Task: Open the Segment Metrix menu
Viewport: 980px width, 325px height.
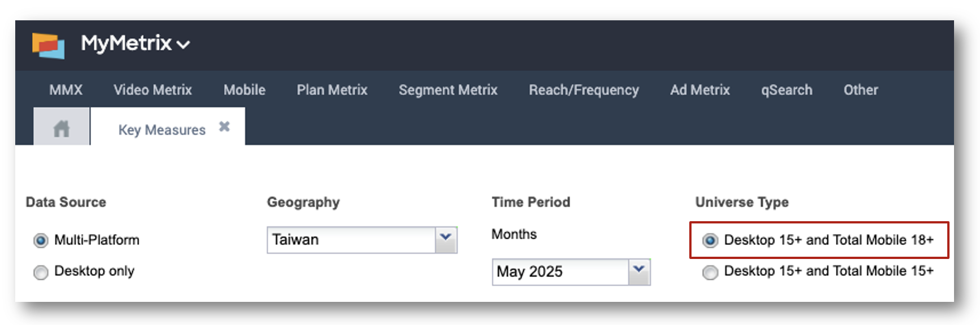Action: [x=448, y=90]
